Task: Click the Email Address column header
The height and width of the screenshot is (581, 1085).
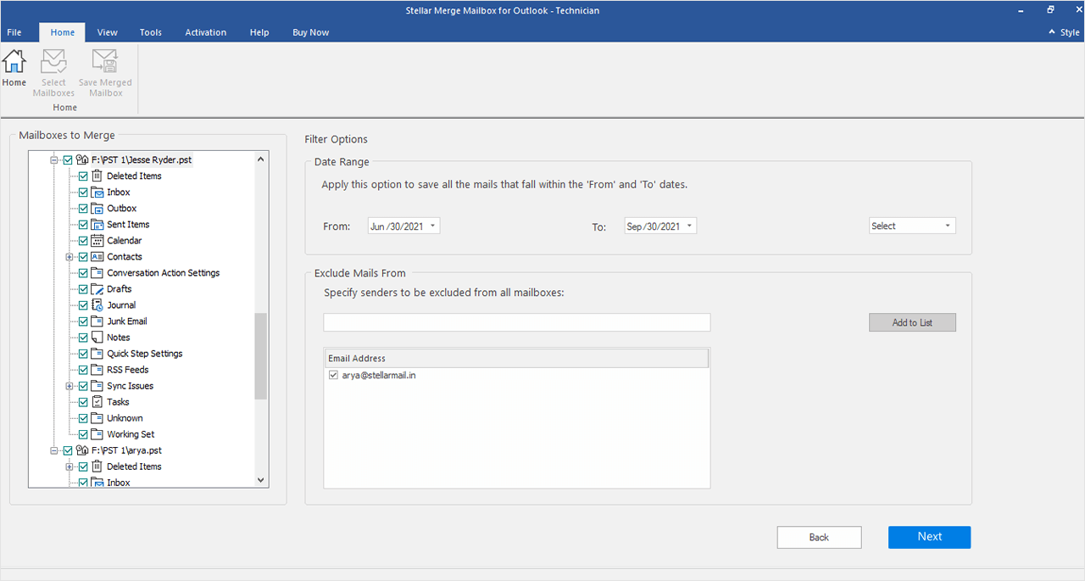Action: [x=516, y=358]
